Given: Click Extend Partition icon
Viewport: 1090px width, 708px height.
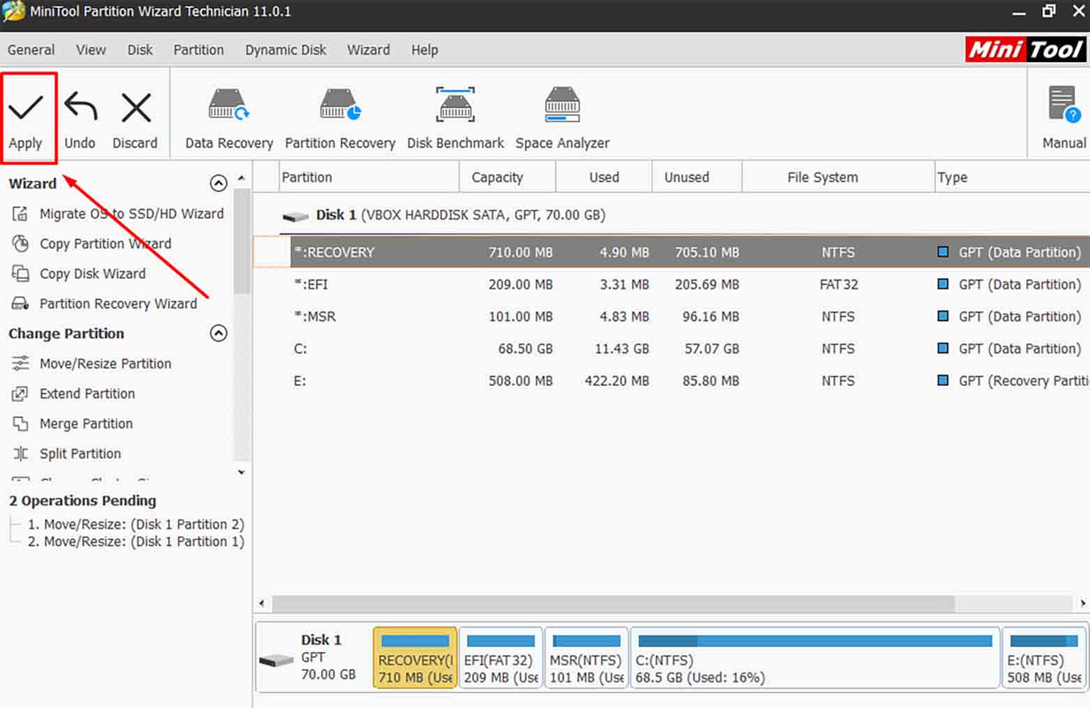Looking at the screenshot, I should tap(19, 394).
